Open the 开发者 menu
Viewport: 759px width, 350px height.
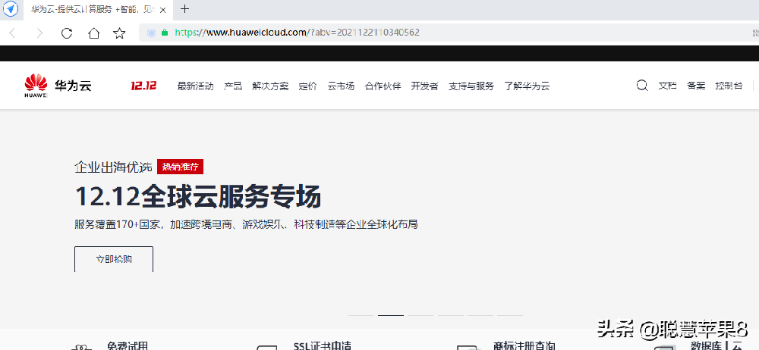pyautogui.click(x=424, y=86)
